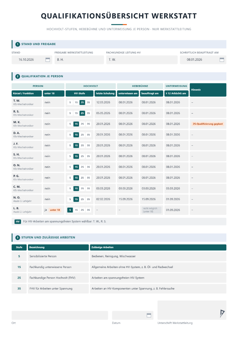Click the Ort input field
The width and height of the screenshot is (238, 337).
pos(60,315)
